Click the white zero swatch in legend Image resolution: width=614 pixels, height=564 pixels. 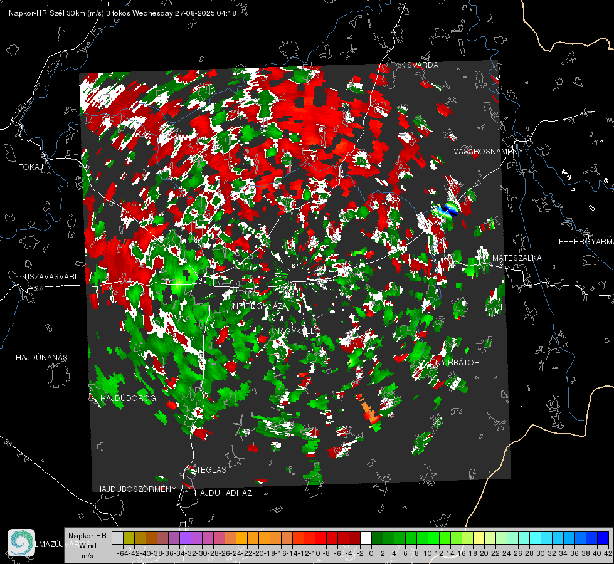[366, 538]
